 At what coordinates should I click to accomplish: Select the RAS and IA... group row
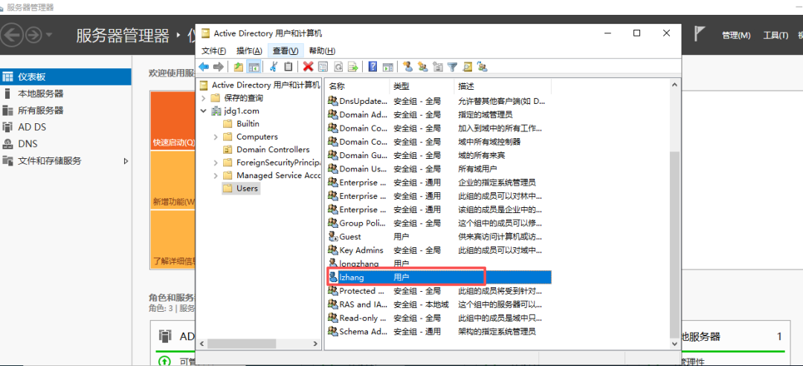point(439,304)
